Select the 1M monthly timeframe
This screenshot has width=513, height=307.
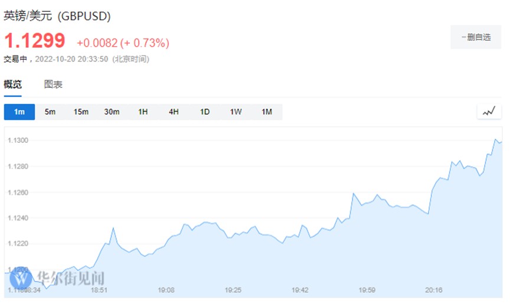point(267,112)
